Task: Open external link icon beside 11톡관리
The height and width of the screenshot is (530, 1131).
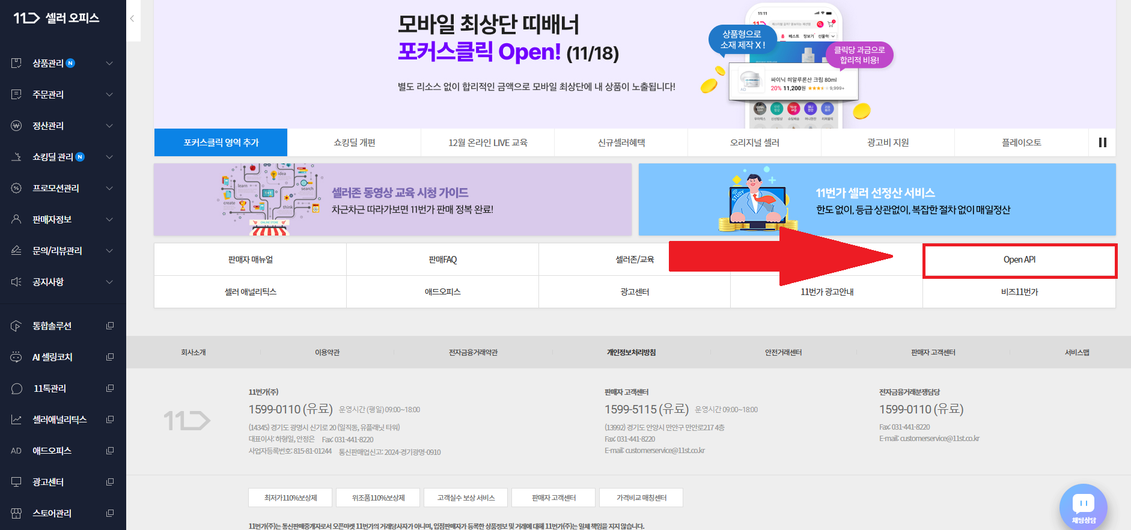Action: coord(110,388)
